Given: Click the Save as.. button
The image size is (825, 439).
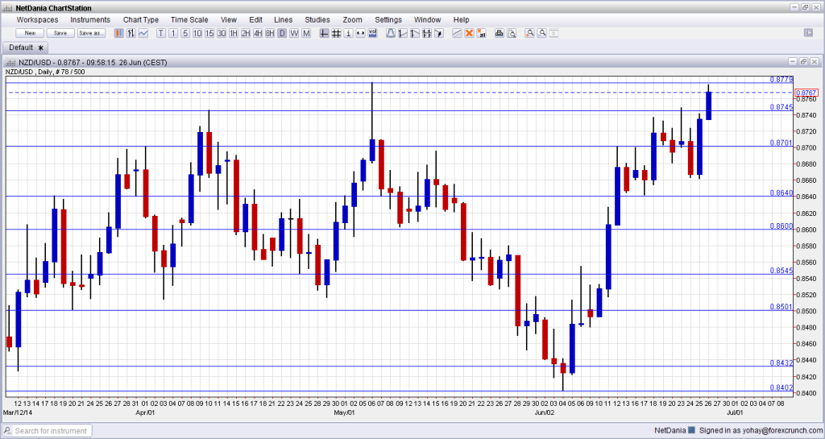Looking at the screenshot, I should point(91,33).
